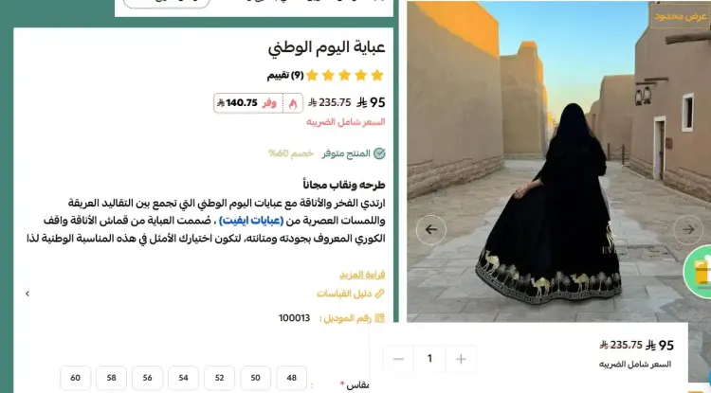Click the fifth rating star
This screenshot has width=711, height=393.
pyautogui.click(x=312, y=75)
